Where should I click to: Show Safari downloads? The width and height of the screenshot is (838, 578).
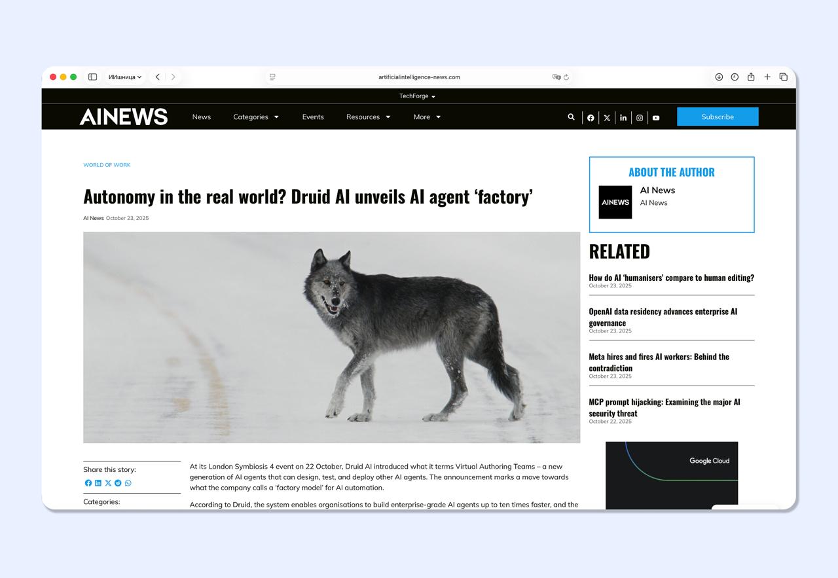pos(719,77)
